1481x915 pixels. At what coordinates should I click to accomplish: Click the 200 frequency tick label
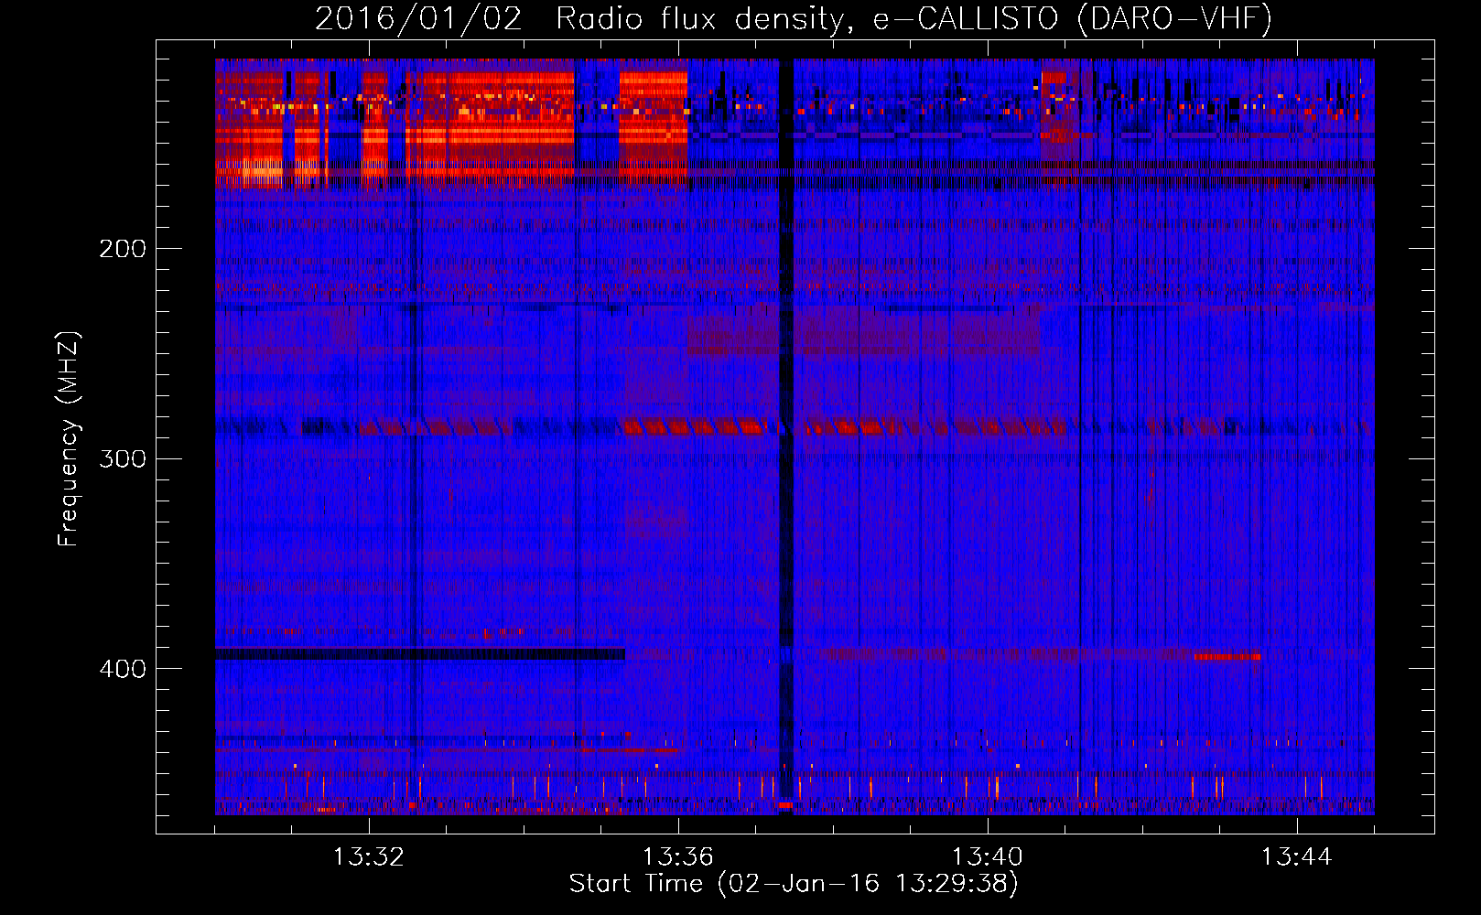click(x=123, y=249)
